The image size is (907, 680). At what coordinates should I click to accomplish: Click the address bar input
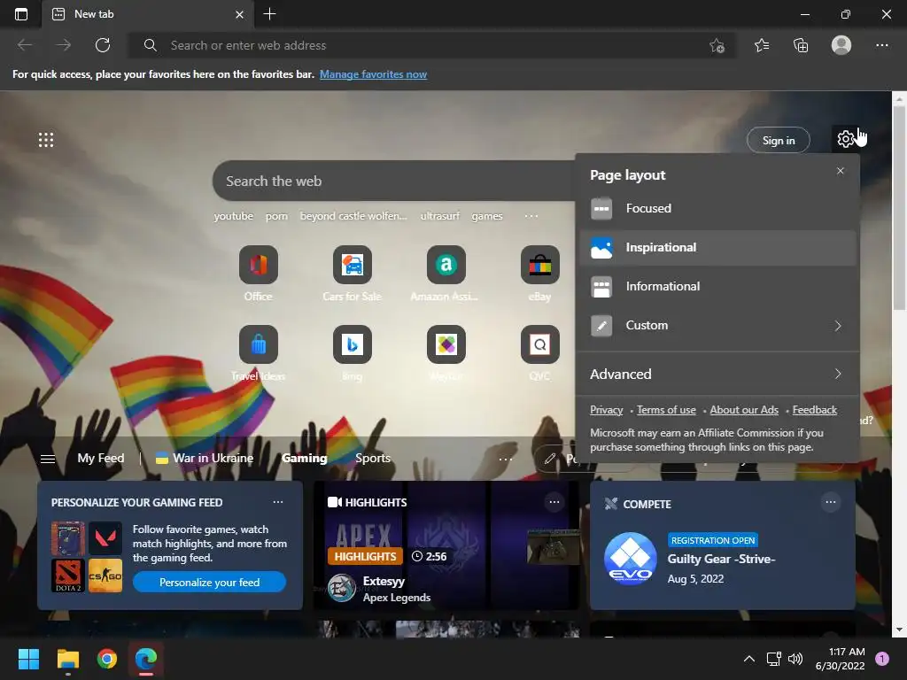[431, 46]
